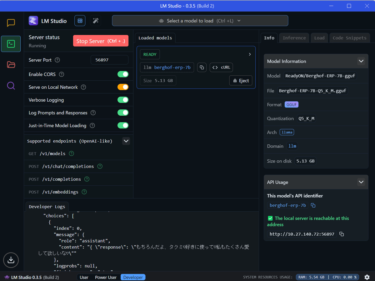
Task: Click the cURL button on the model card
Action: pyautogui.click(x=221, y=68)
